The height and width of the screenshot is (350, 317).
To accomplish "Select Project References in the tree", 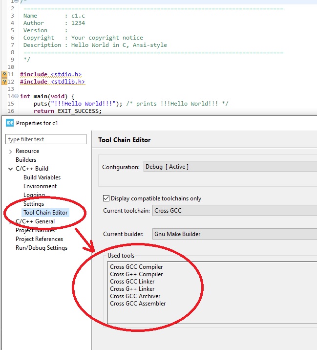I will click(39, 239).
